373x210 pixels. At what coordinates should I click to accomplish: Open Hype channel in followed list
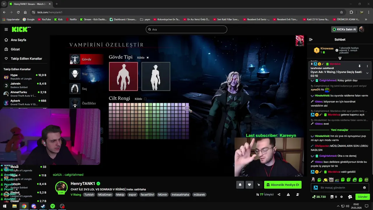25,77
